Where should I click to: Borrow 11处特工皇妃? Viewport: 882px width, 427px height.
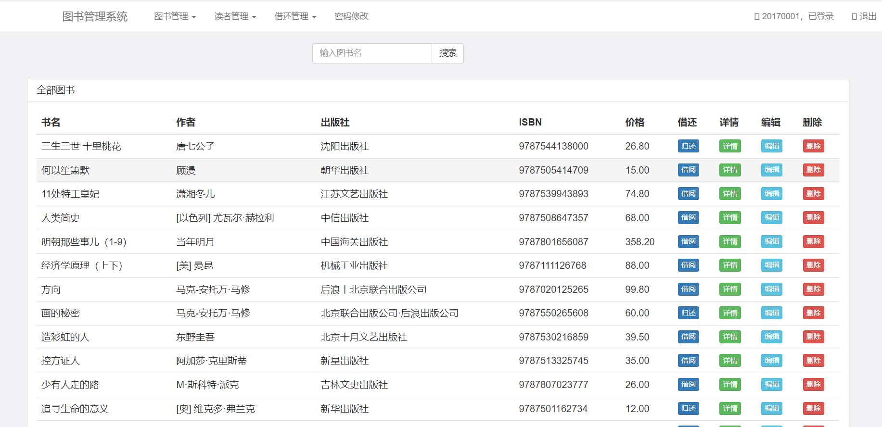point(688,194)
